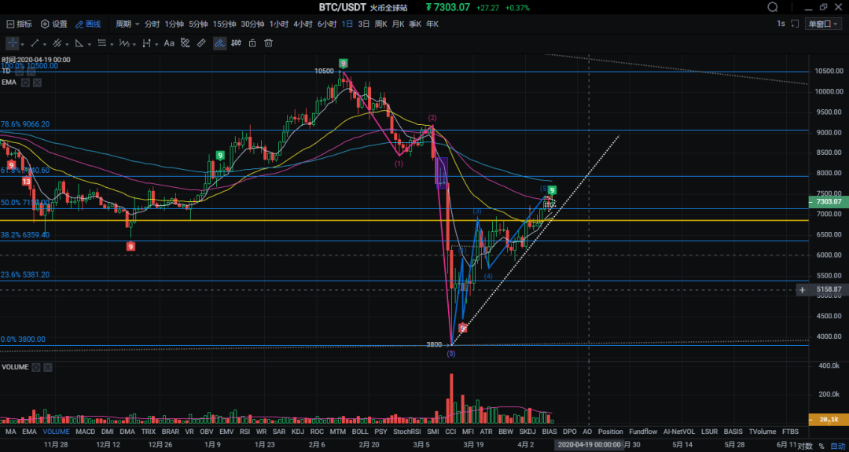Screen dimensions: 849x452
Task: Click the add window icon beside 1s
Action: pyautogui.click(x=796, y=24)
